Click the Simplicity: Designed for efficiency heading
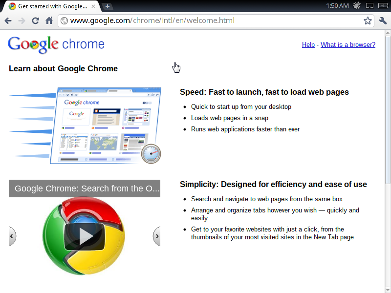Viewport: 391px width, 293px height. [273, 185]
